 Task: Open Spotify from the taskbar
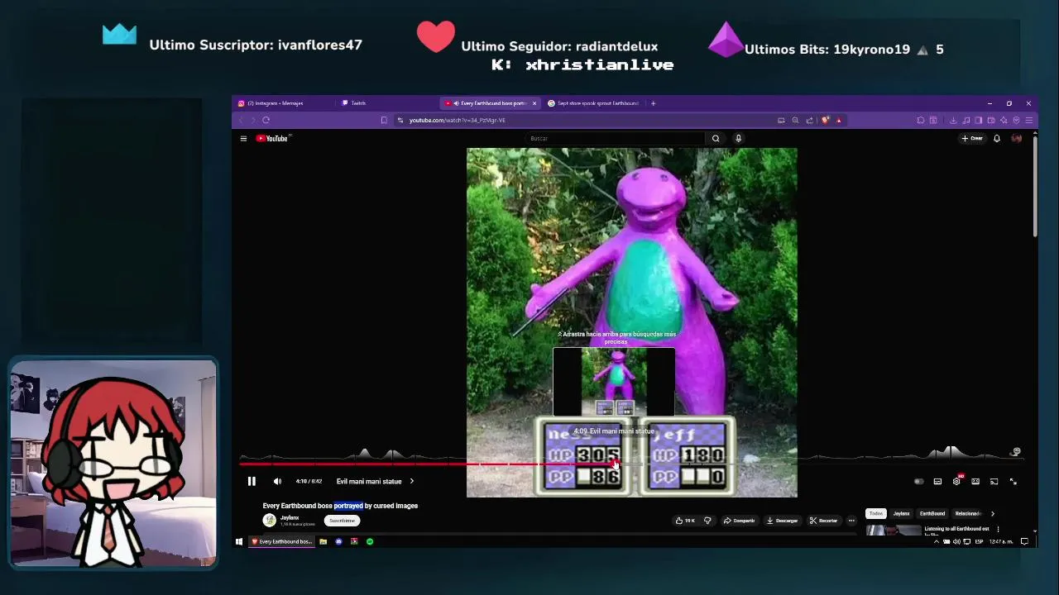click(x=370, y=541)
